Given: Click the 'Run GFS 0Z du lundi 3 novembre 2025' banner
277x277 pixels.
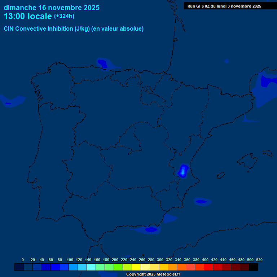Looking at the screenshot, I should [x=224, y=6].
